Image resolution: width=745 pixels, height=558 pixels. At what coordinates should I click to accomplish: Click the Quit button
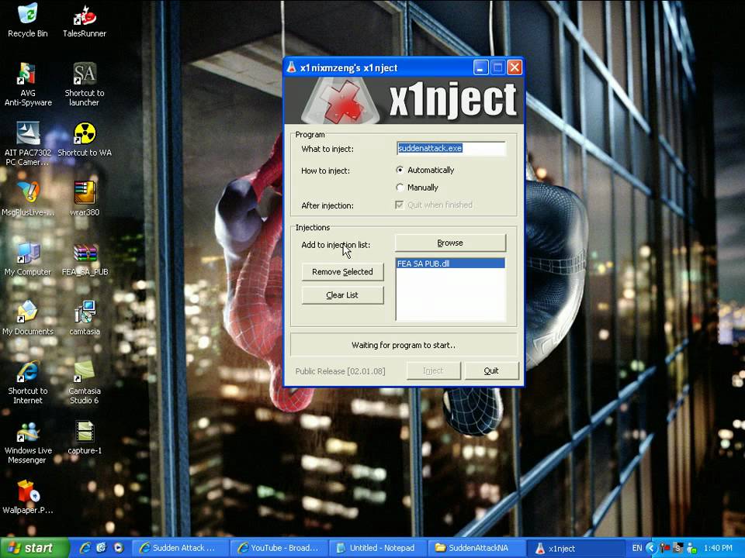click(491, 370)
